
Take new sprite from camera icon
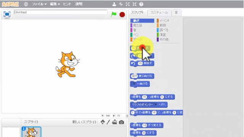click(122, 122)
